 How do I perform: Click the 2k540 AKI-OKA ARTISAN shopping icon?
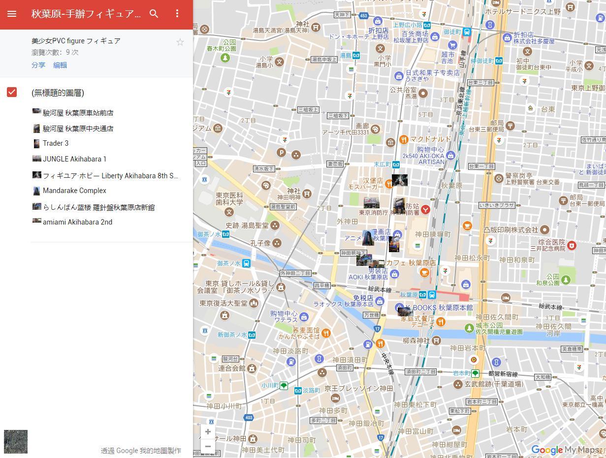(450, 156)
